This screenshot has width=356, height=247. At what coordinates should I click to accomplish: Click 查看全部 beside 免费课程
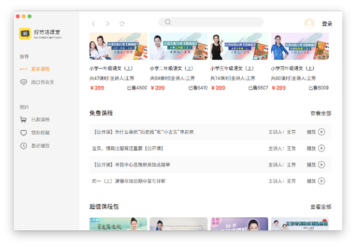pos(321,113)
